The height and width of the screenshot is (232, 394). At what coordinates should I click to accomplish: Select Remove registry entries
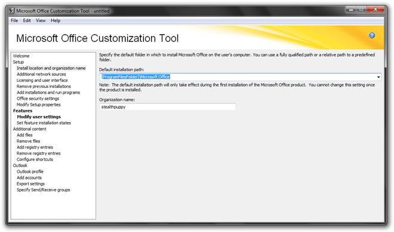38,153
